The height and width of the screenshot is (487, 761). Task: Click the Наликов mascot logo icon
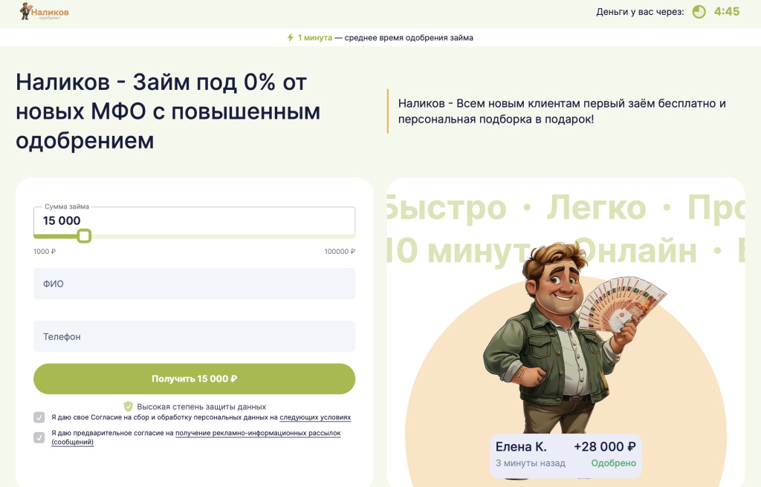(x=25, y=12)
